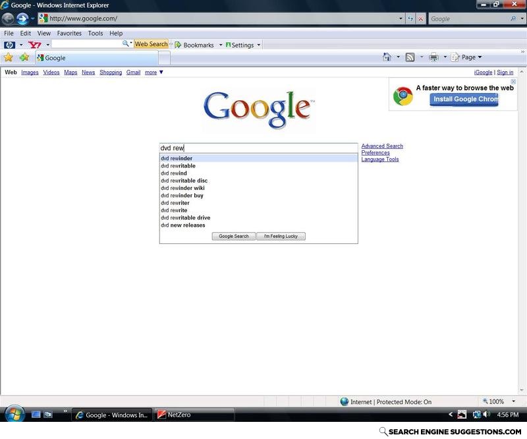Open the Language Tools link
Image resolution: width=527 pixels, height=439 pixels.
pyautogui.click(x=380, y=160)
